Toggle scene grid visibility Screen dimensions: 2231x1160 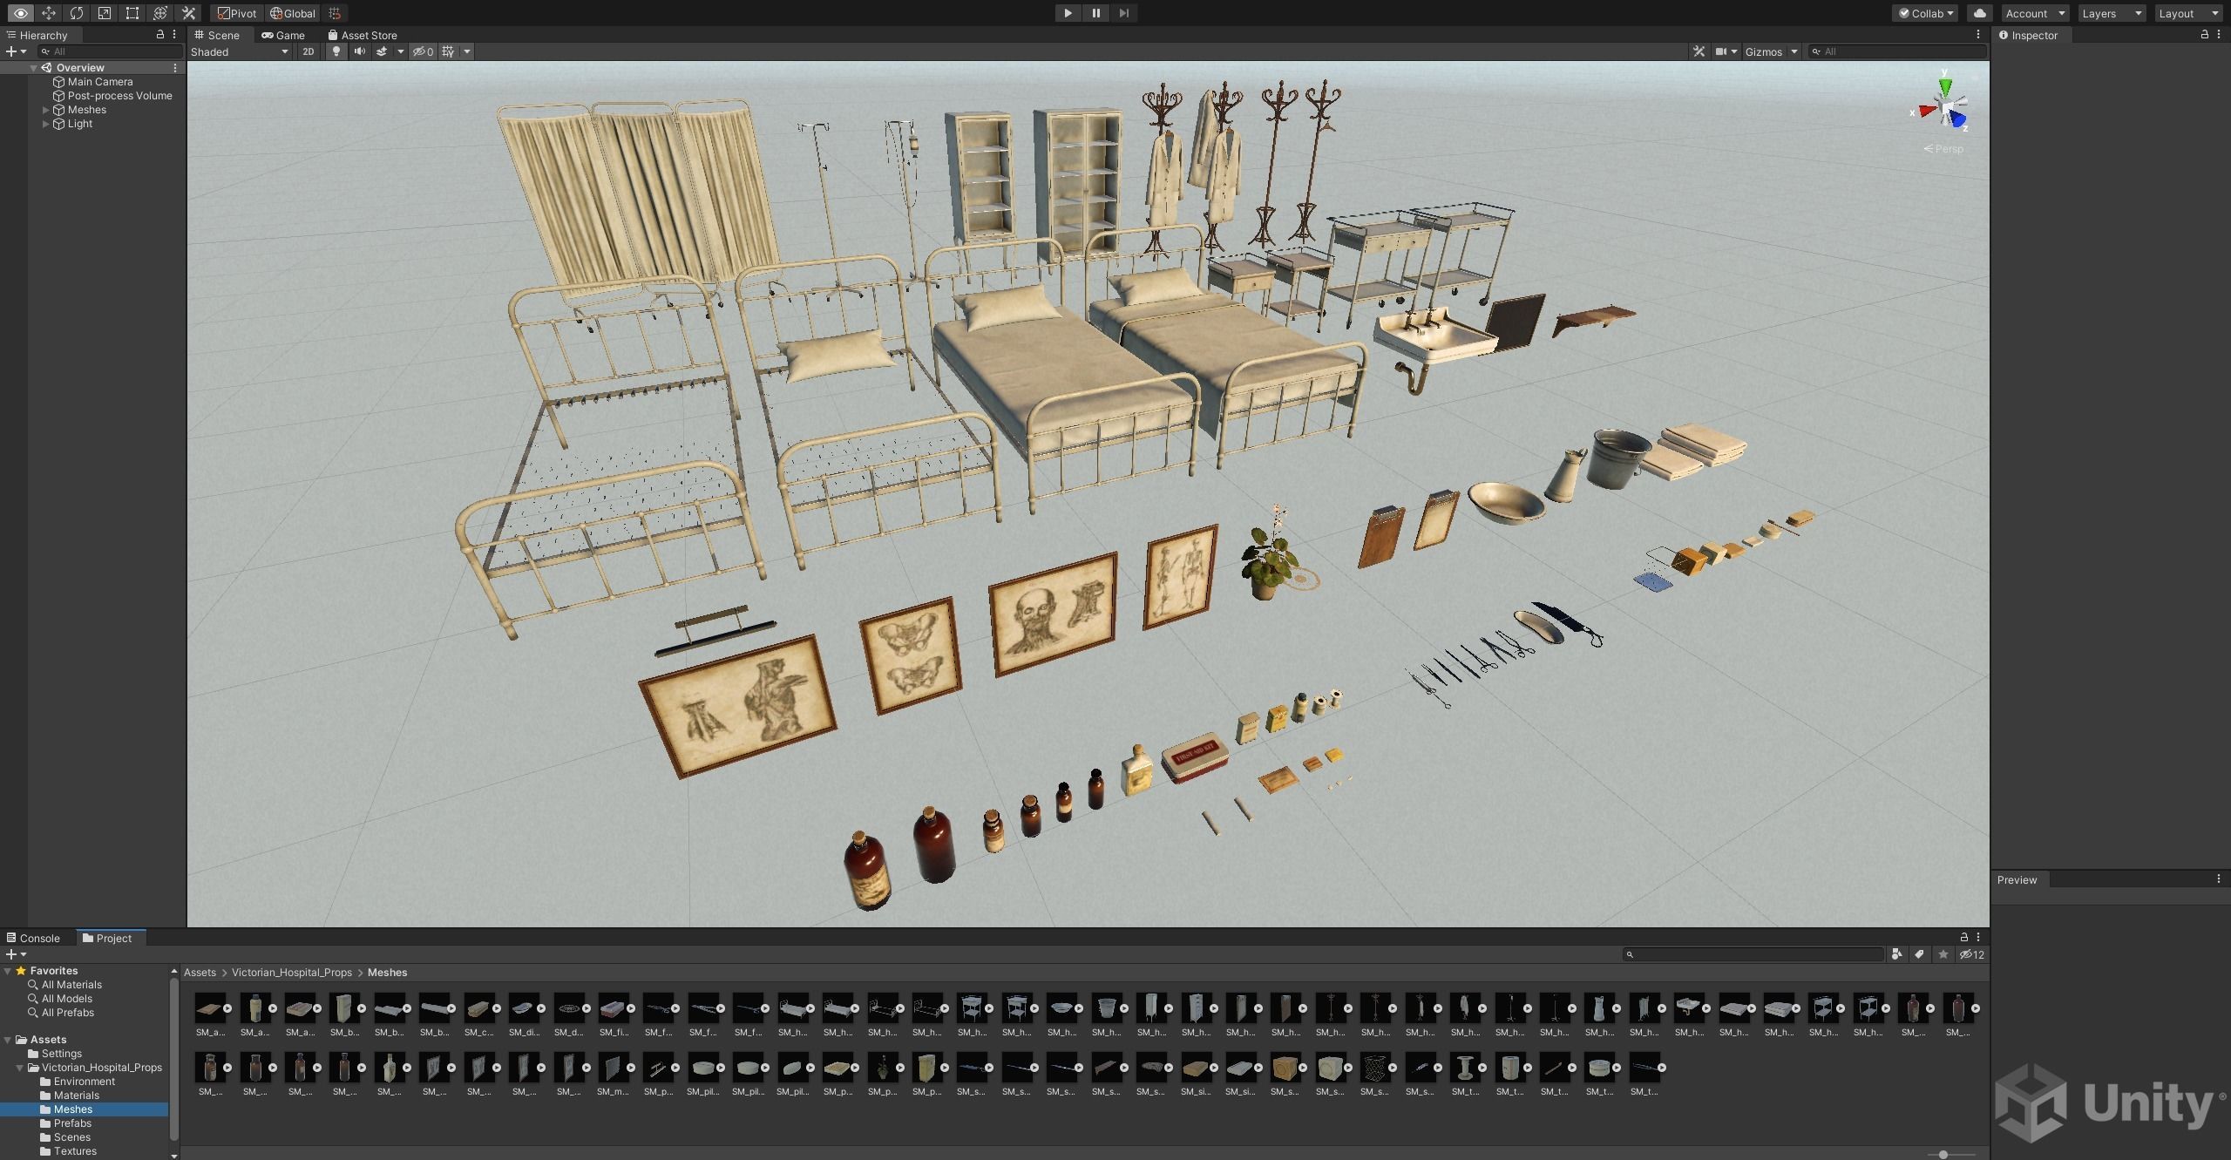pos(448,51)
